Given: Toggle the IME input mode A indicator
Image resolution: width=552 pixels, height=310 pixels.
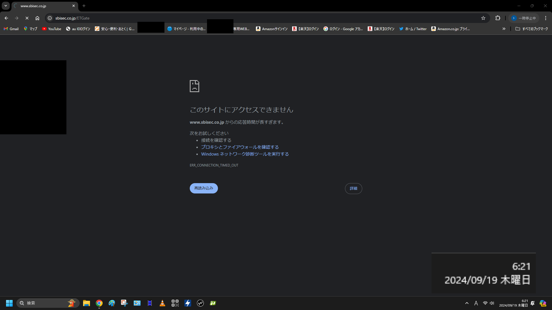Looking at the screenshot, I should point(476,303).
